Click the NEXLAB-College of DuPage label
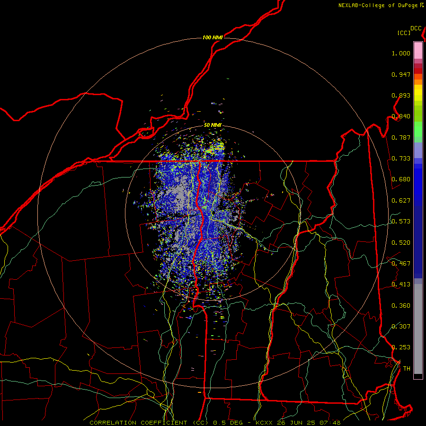Image resolution: width=426 pixels, height=426 pixels. [x=378, y=5]
